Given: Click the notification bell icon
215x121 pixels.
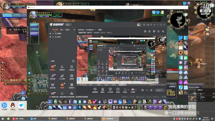Looking at the screenshot, I should click(158, 31).
